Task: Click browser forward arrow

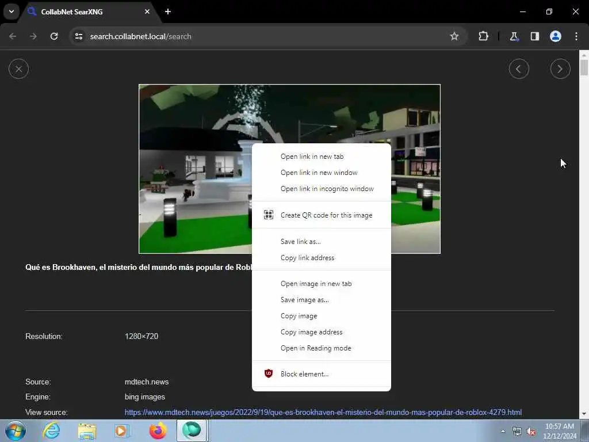Action: pos(33,36)
